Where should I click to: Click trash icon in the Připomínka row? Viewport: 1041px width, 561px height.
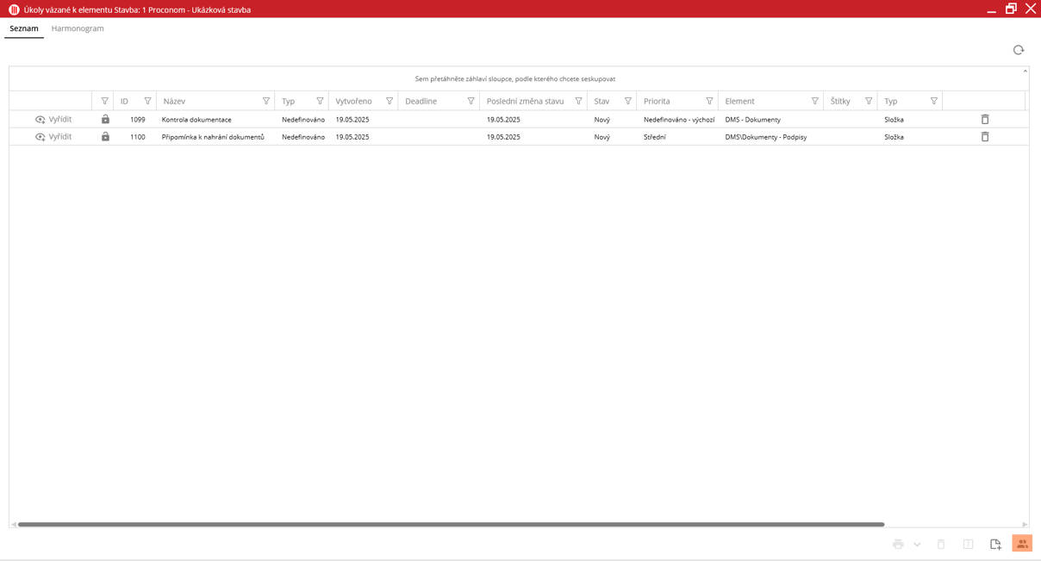pyautogui.click(x=985, y=137)
